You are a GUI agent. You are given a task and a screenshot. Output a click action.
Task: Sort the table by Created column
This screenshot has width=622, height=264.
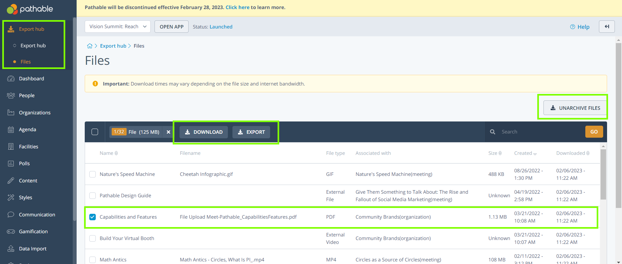(525, 153)
